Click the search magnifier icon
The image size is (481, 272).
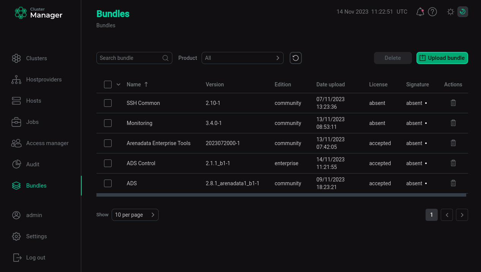[166, 58]
